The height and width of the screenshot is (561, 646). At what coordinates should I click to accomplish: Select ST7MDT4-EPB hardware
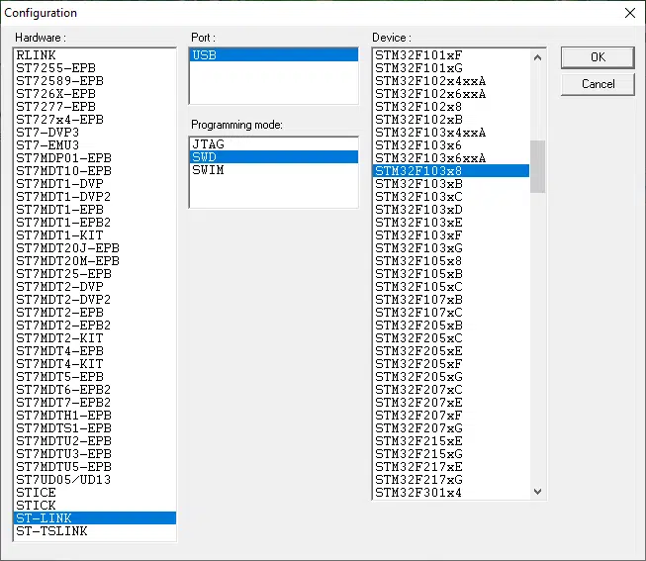[95, 351]
